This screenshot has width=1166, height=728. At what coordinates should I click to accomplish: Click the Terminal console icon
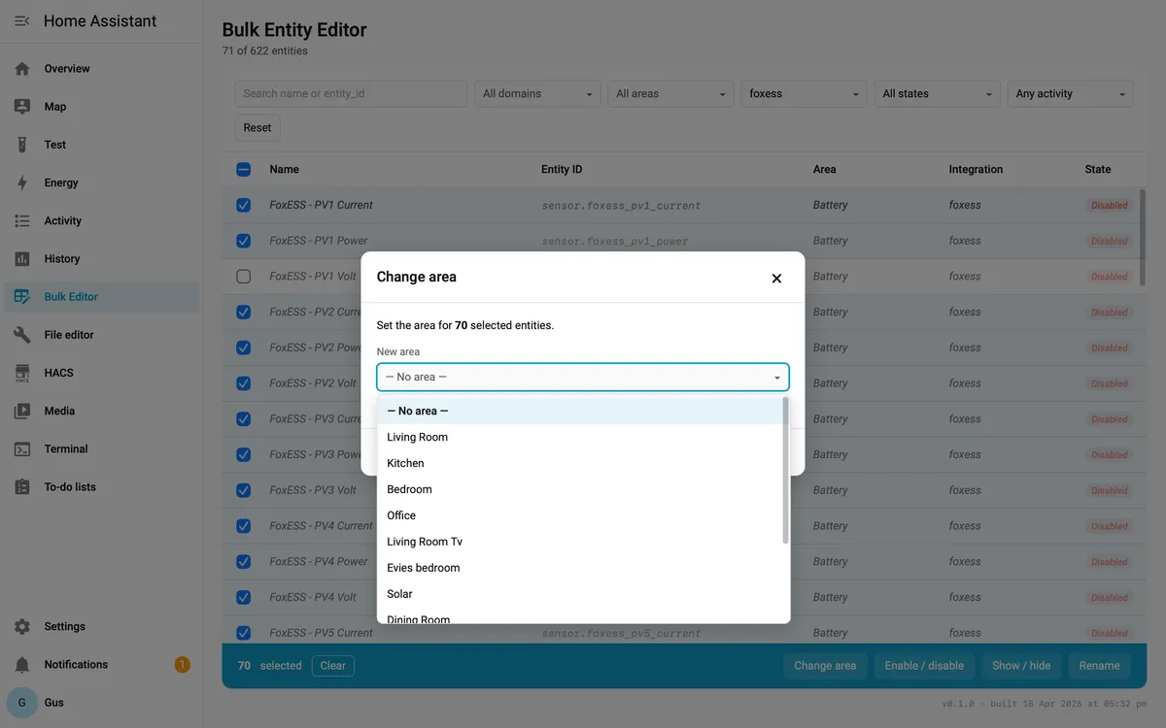[x=22, y=449]
